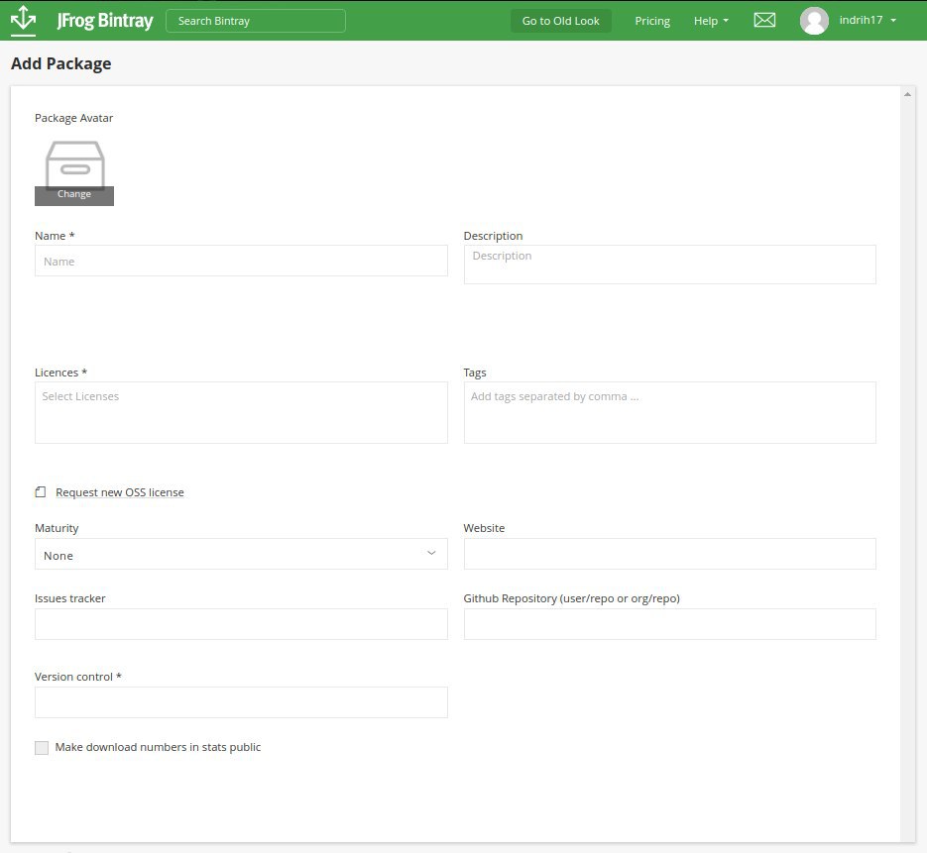This screenshot has height=853, width=927.
Task: Click the Github Repository input field
Action: (669, 624)
